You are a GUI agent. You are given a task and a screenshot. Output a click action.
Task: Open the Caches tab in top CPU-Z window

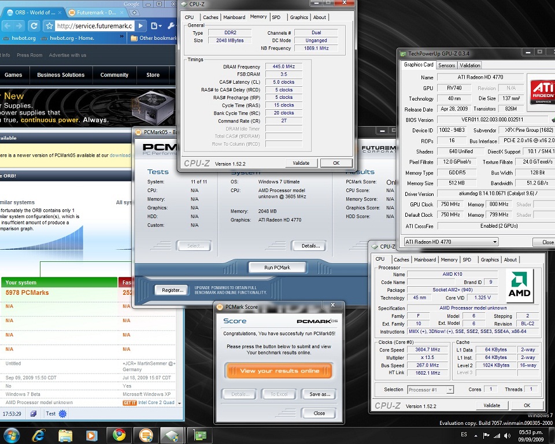click(x=210, y=17)
